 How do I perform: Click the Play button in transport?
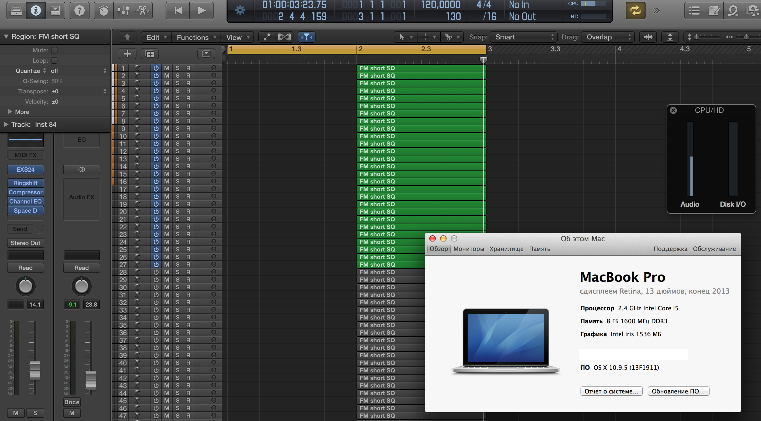pos(201,11)
